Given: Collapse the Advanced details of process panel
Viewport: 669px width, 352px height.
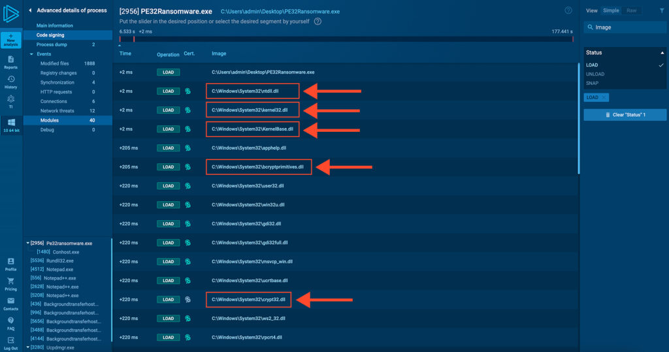Looking at the screenshot, I should [29, 10].
